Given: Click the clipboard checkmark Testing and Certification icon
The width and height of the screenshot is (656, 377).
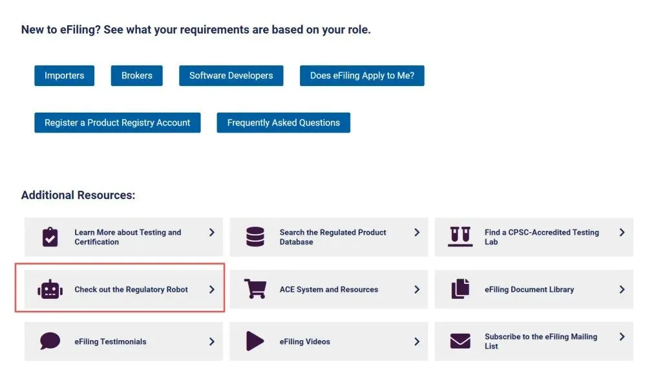Looking at the screenshot, I should [x=50, y=237].
